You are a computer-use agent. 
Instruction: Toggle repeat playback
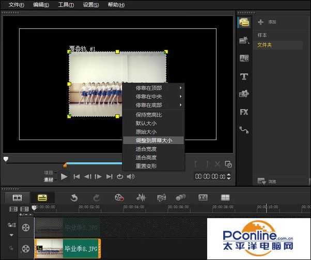click(120, 176)
